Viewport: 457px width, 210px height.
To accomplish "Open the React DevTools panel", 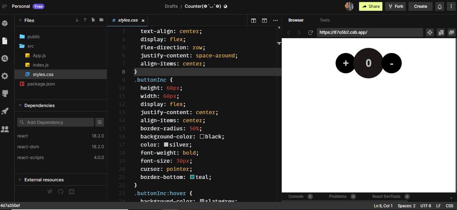I will tap(386, 196).
